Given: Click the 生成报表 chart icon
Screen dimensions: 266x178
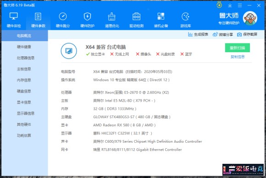Looking at the screenshot, I should [x=190, y=34].
